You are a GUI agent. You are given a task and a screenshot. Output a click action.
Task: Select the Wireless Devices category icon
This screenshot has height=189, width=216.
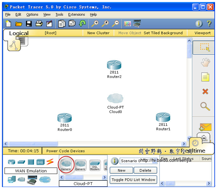click(x=40, y=162)
